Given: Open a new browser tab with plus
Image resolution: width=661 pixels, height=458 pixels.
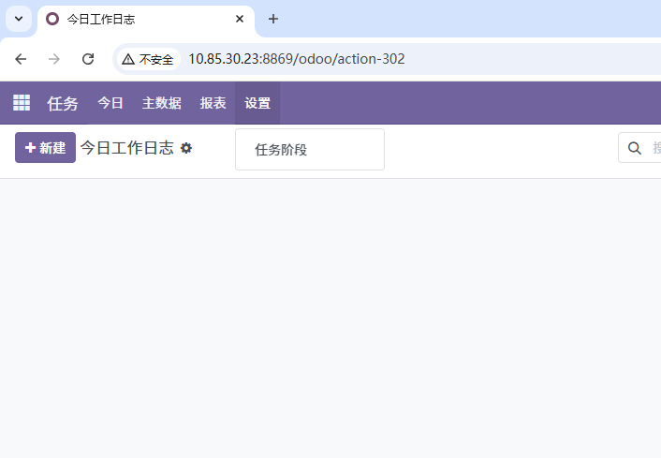Looking at the screenshot, I should pyautogui.click(x=273, y=19).
